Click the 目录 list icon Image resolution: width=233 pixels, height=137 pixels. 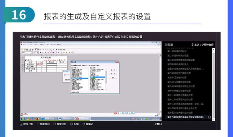166,45
